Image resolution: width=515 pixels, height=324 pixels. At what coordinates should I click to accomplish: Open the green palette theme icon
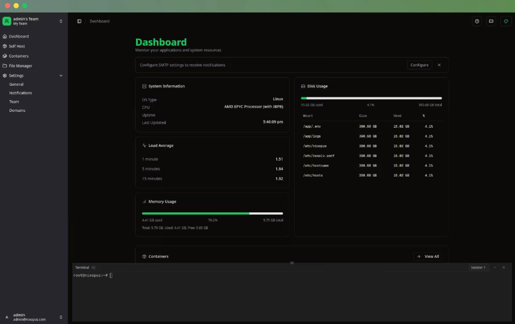[506, 21]
